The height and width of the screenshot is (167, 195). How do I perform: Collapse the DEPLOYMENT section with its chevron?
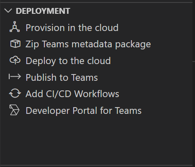(x=8, y=11)
